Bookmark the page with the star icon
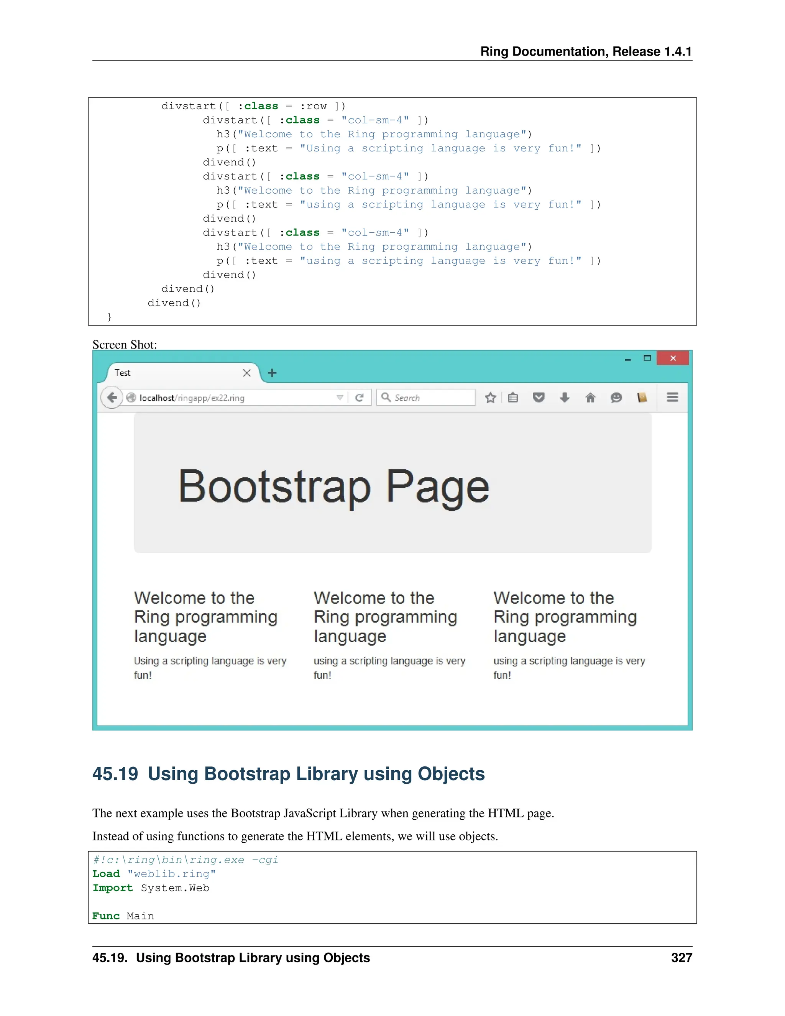This screenshot has height=1016, width=785. 490,397
